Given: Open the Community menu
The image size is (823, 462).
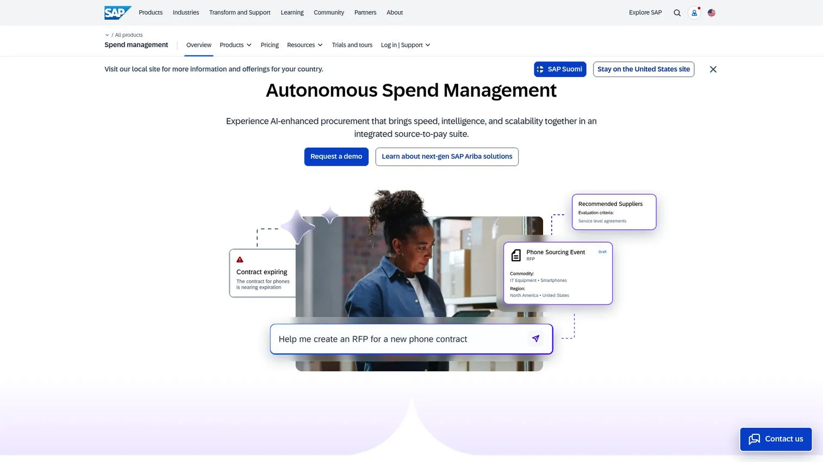Looking at the screenshot, I should pyautogui.click(x=329, y=12).
